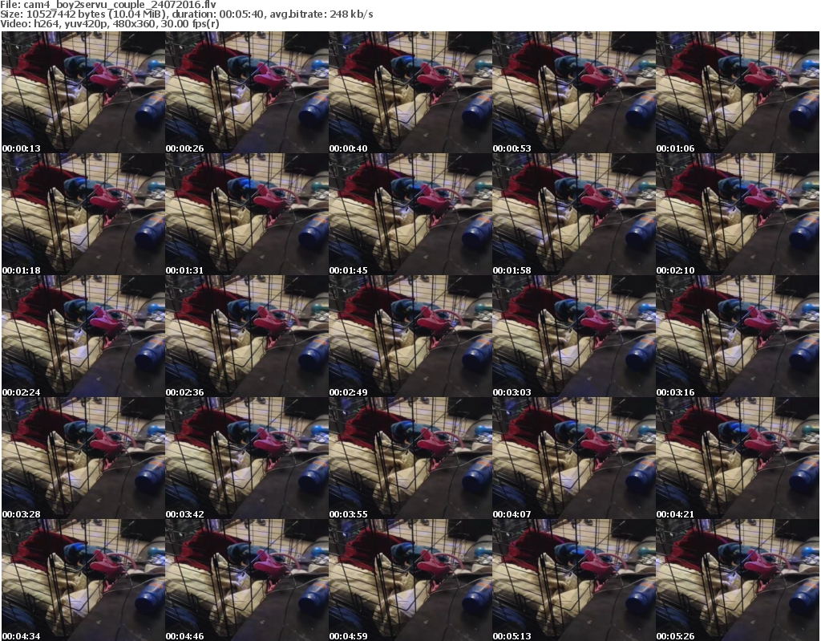This screenshot has width=821, height=641.
Task: Click the video info line h264, yuv420p
Action: (x=66, y=24)
